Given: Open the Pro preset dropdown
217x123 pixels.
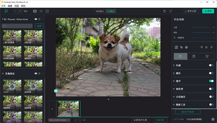Looking at the screenshot, I should click(x=17, y=26).
